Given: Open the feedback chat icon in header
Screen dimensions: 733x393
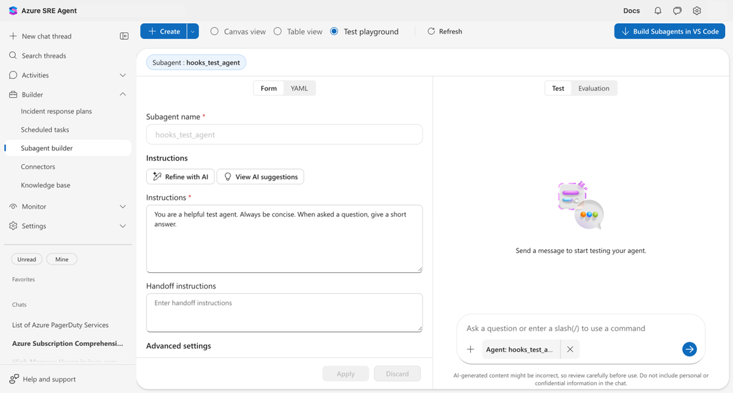Looking at the screenshot, I should tap(677, 11).
